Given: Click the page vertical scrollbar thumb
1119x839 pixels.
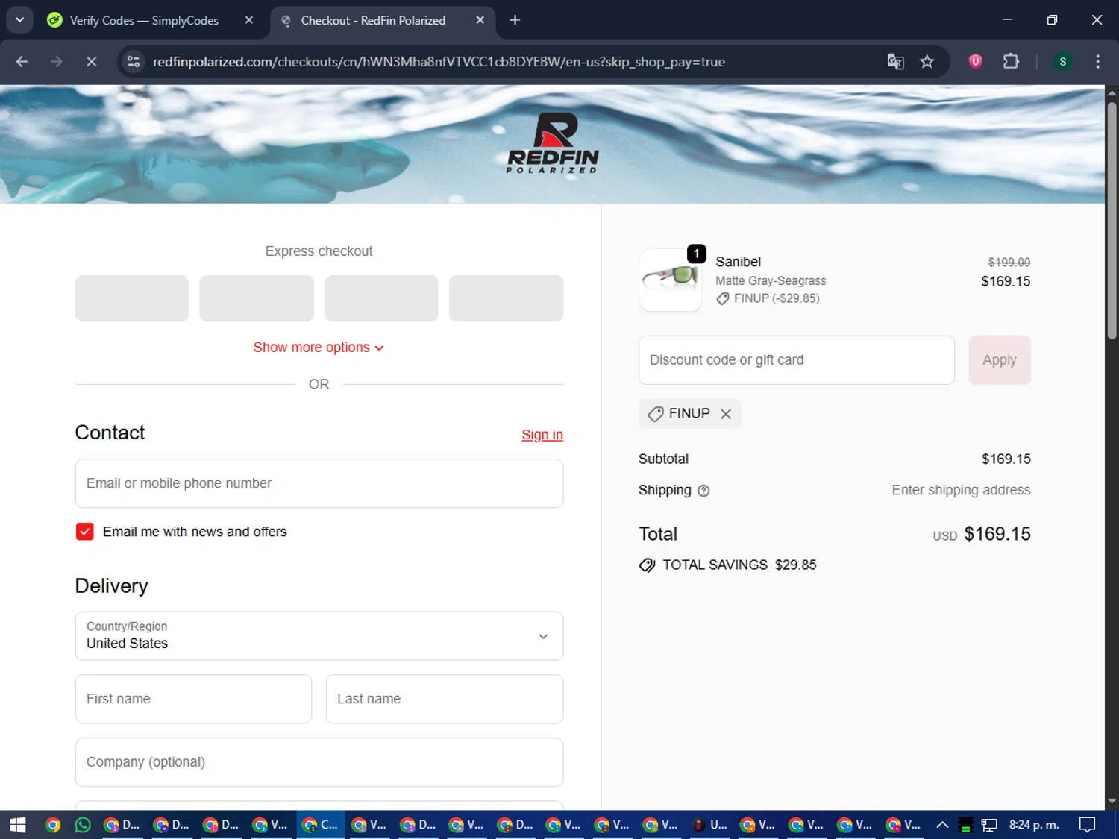Looking at the screenshot, I should (1112, 221).
